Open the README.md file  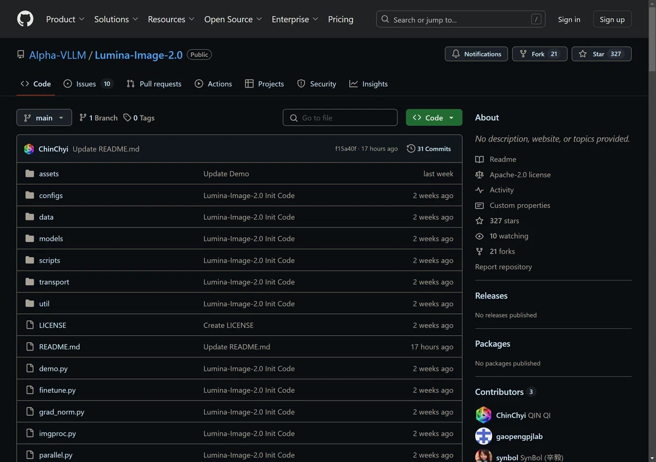(60, 347)
